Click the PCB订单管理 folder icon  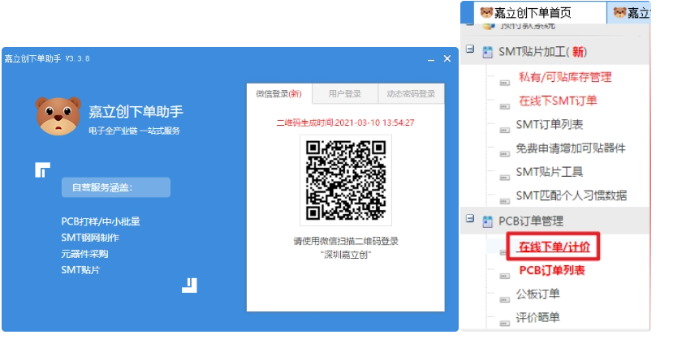coord(487,222)
